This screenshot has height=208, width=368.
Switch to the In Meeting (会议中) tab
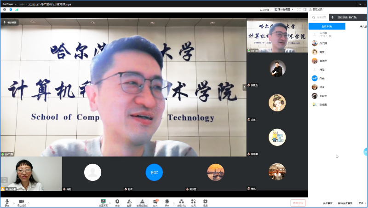click(327, 26)
